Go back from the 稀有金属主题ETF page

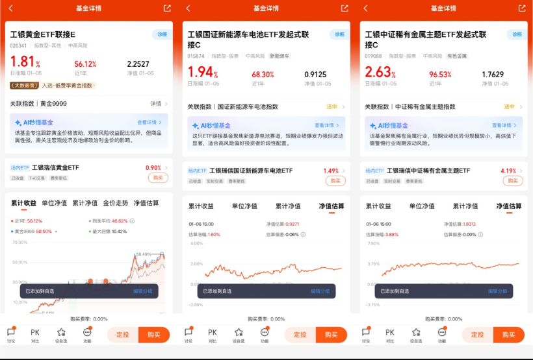tap(365, 8)
